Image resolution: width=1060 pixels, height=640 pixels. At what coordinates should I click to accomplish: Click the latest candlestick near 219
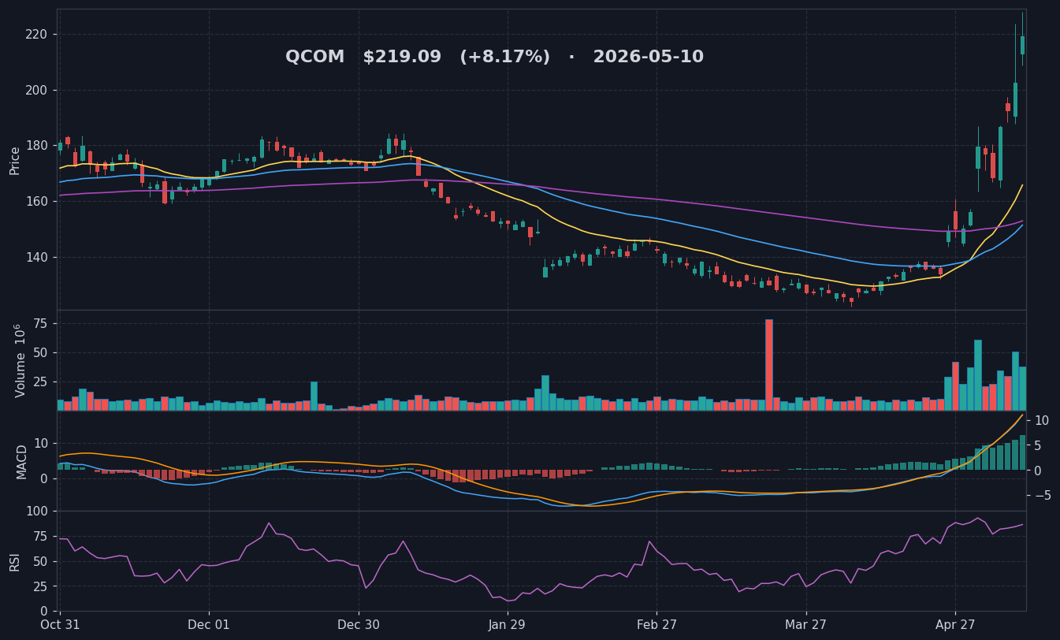(1023, 45)
